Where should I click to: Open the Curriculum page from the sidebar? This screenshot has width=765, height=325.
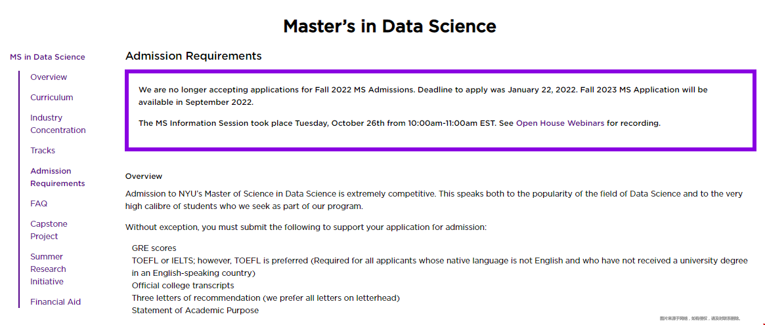pyautogui.click(x=52, y=98)
